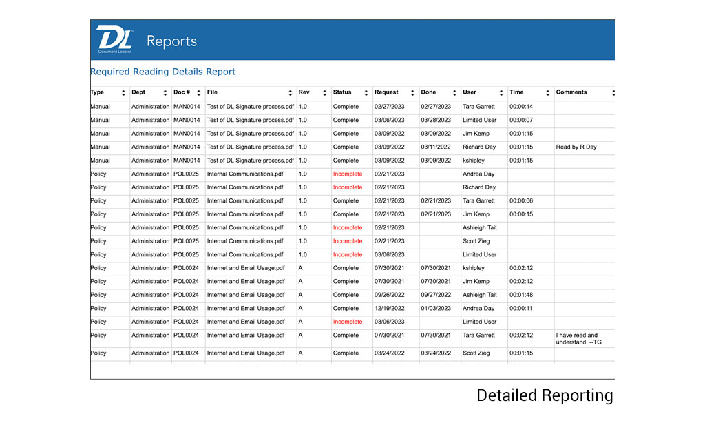Sort table by Comments column arrows
Viewport: 705px width, 423px height.
pyautogui.click(x=613, y=93)
